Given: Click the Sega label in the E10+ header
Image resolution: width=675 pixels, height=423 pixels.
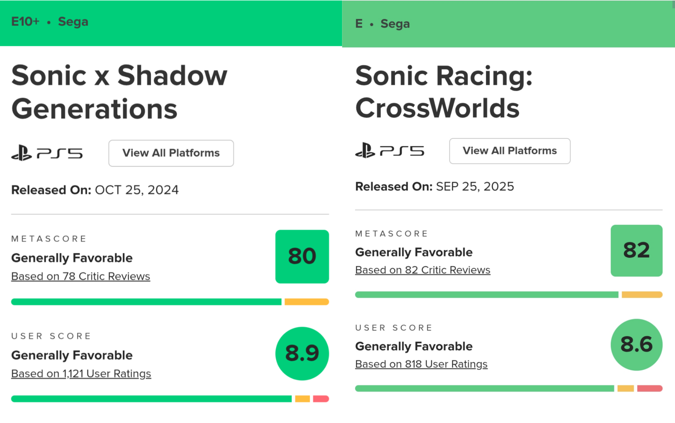Looking at the screenshot, I should (73, 22).
